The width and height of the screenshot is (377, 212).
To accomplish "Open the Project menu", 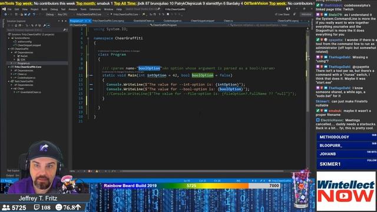I will (x=34, y=9).
